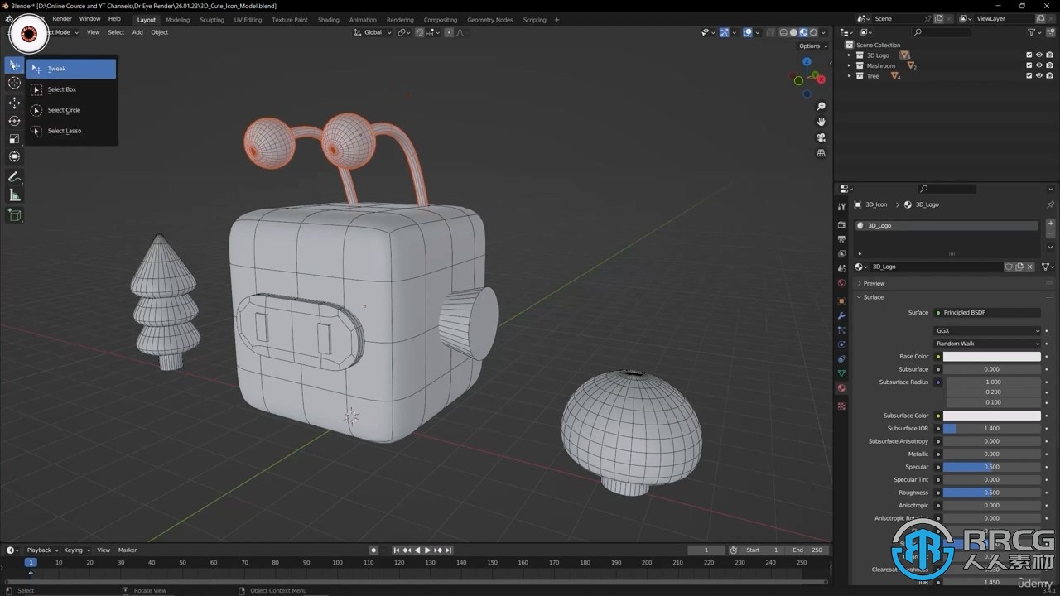Select the Add Cube tool
1060x596 pixels.
(x=14, y=215)
